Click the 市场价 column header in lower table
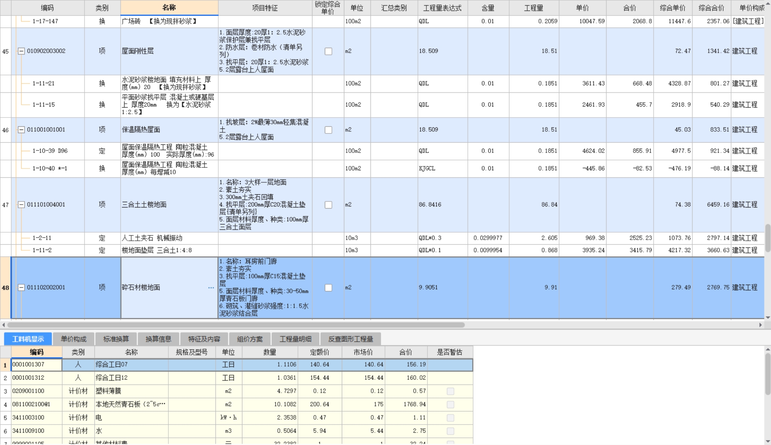 click(x=363, y=352)
